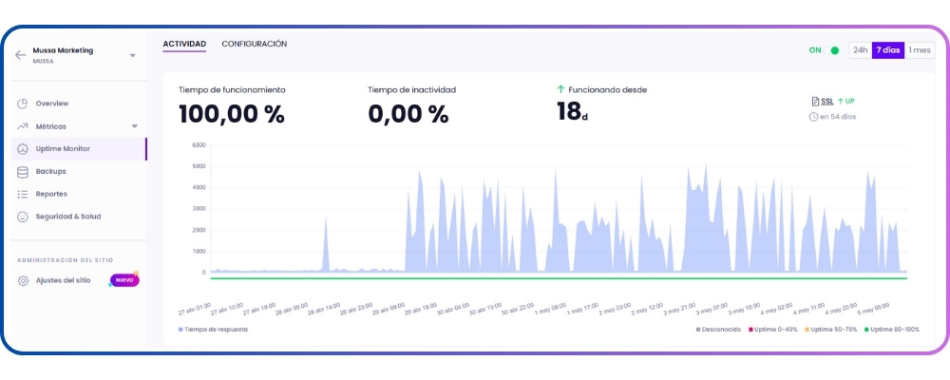Toggle the ON monitor switch
The image size is (950, 380).
click(x=831, y=50)
